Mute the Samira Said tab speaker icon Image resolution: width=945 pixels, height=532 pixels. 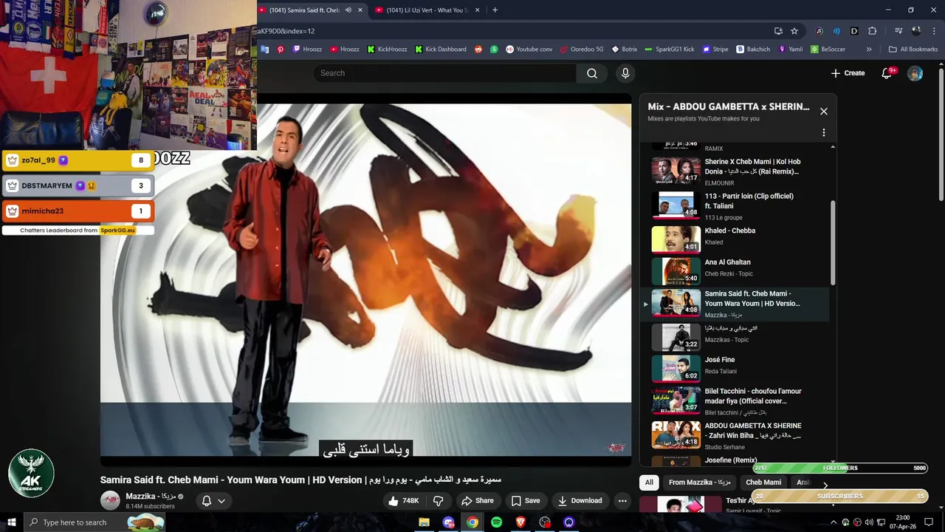348,10
